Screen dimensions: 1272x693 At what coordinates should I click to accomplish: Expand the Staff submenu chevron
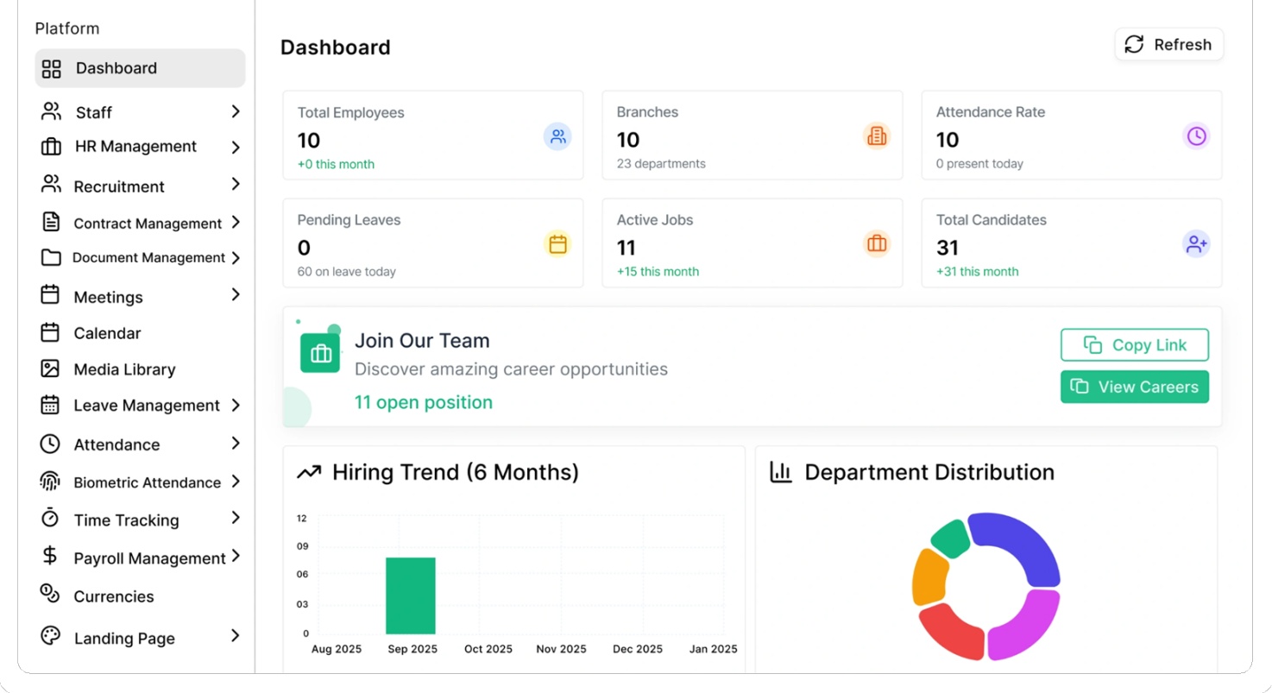[236, 111]
